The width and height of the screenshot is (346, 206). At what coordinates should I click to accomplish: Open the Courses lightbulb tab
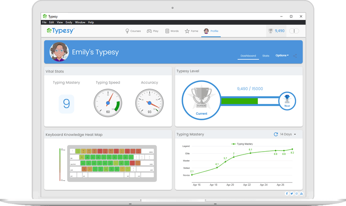click(133, 31)
